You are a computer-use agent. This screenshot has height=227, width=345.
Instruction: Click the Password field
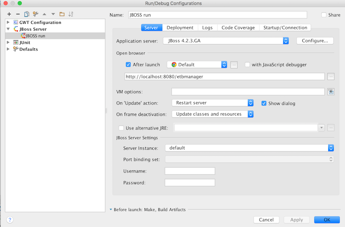(x=190, y=183)
